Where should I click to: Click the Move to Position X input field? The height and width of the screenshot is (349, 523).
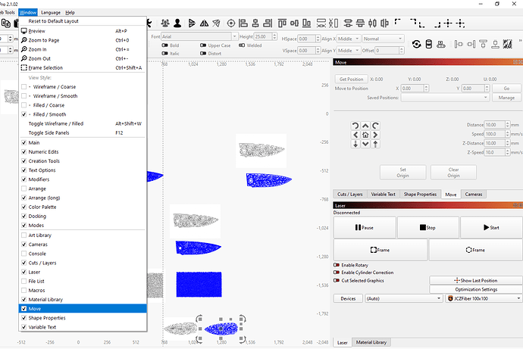click(x=412, y=89)
